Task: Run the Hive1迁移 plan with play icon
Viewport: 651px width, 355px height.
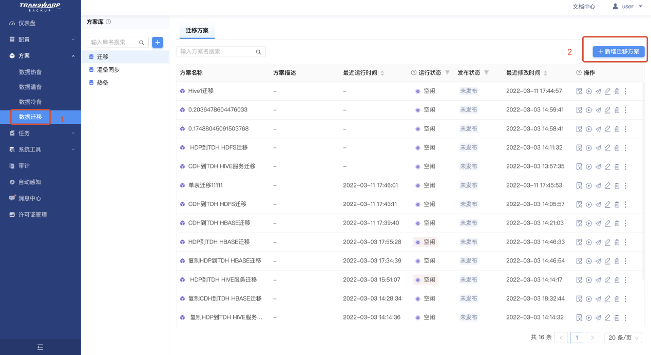Action: tap(589, 91)
